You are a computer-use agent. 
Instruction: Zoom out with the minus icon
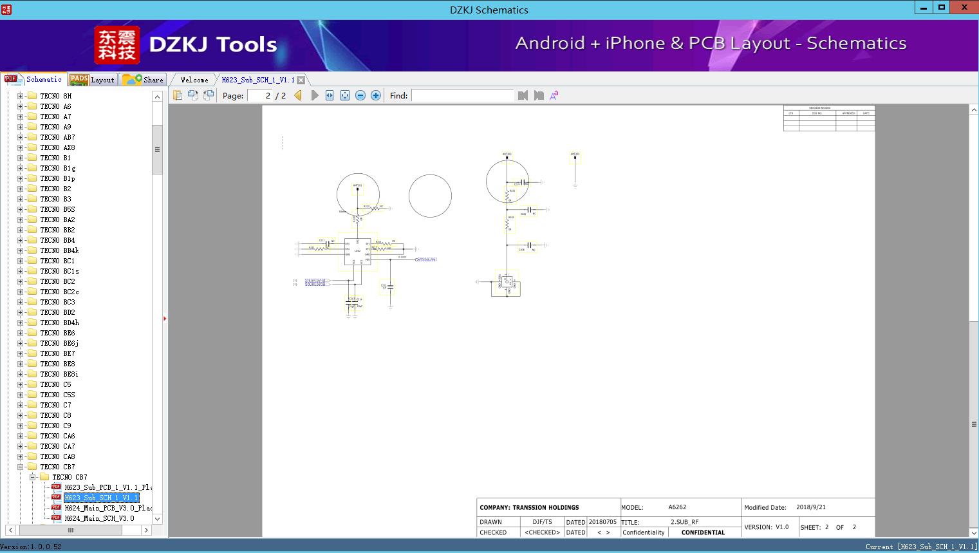tap(360, 95)
